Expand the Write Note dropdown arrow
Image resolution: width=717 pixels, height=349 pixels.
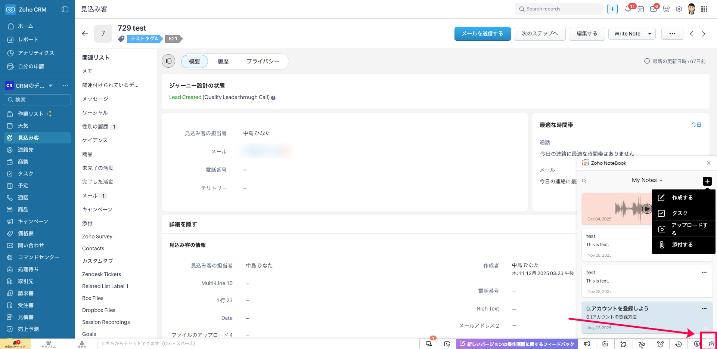tap(650, 34)
